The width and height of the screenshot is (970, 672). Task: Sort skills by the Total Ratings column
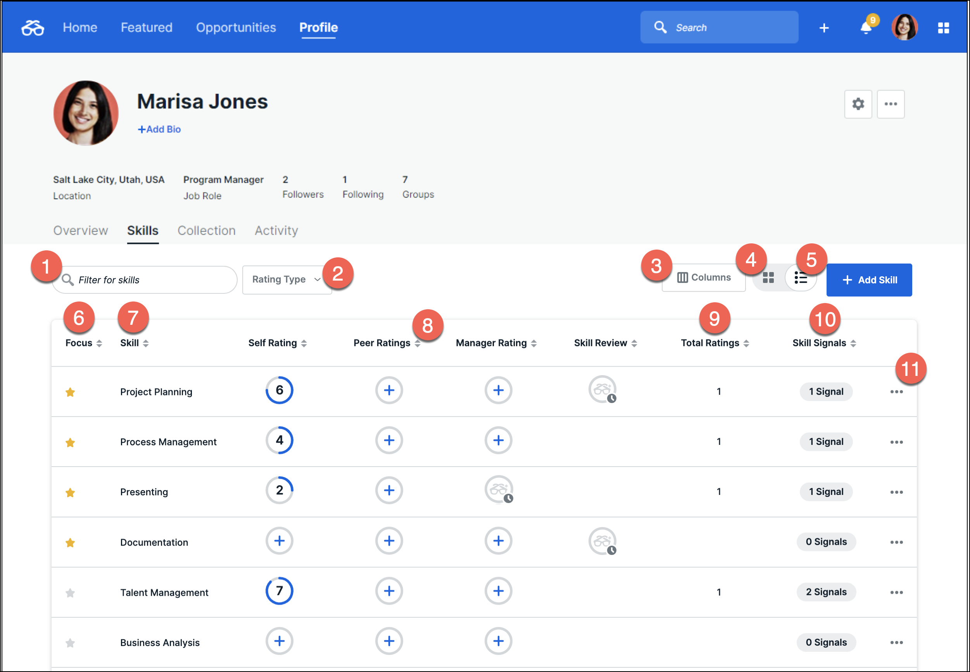747,343
